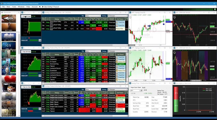
Task: Click the Single Stock window title icon
Action: [x=130, y=83]
